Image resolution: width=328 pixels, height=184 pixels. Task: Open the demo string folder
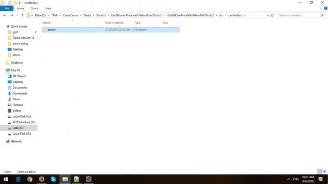(x=20, y=43)
